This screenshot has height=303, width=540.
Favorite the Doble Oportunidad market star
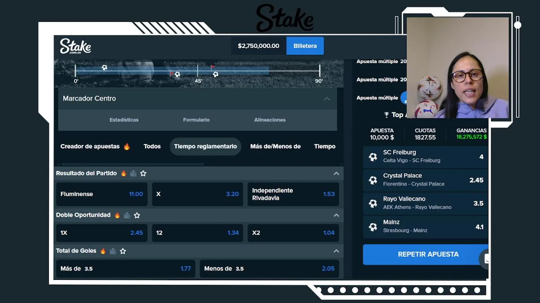[x=137, y=215]
